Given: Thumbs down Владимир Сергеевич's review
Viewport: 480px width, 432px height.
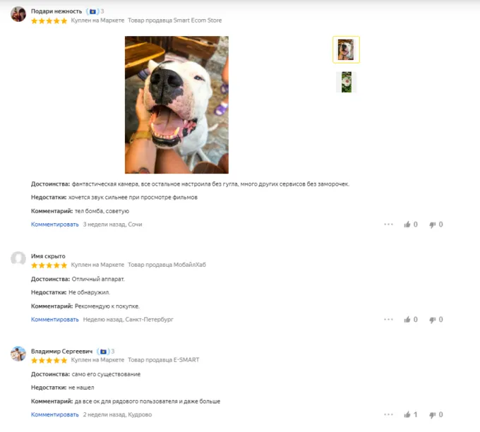Looking at the screenshot, I should [432, 415].
